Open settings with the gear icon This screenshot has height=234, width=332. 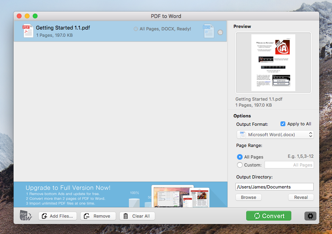(310, 216)
